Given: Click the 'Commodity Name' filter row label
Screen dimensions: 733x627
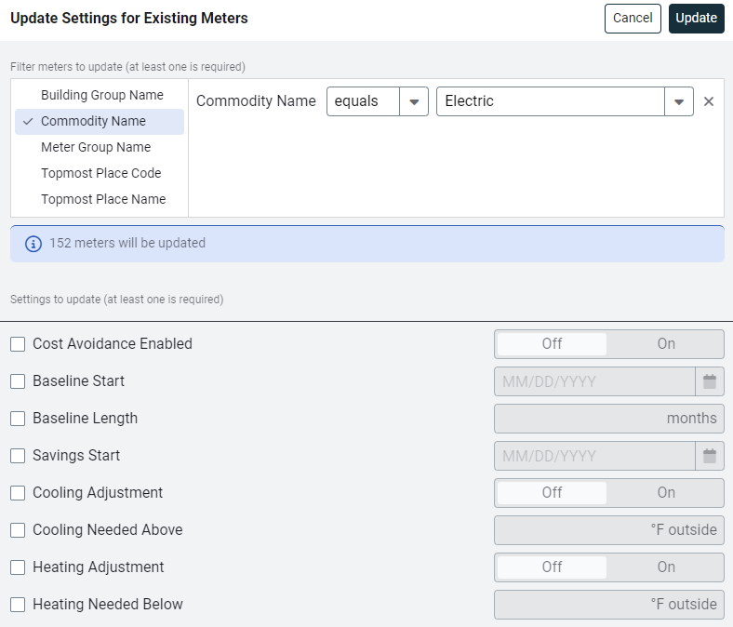Looking at the screenshot, I should click(x=256, y=101).
